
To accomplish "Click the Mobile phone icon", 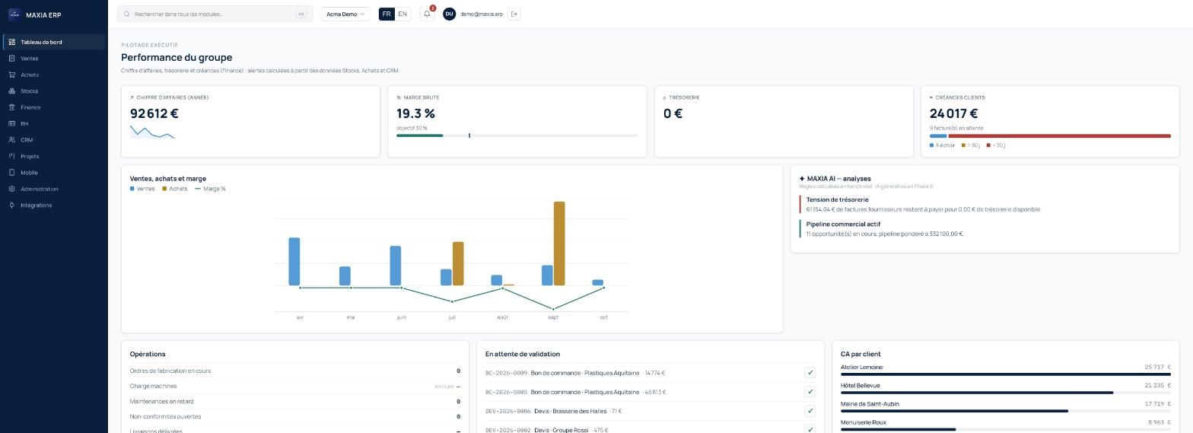I will (x=12, y=173).
